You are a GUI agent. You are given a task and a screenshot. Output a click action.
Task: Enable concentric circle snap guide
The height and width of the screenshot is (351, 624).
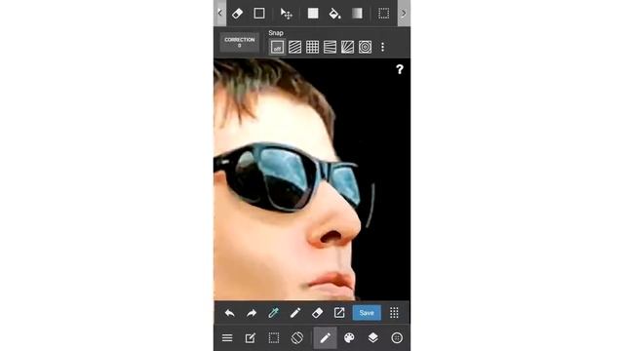click(365, 48)
